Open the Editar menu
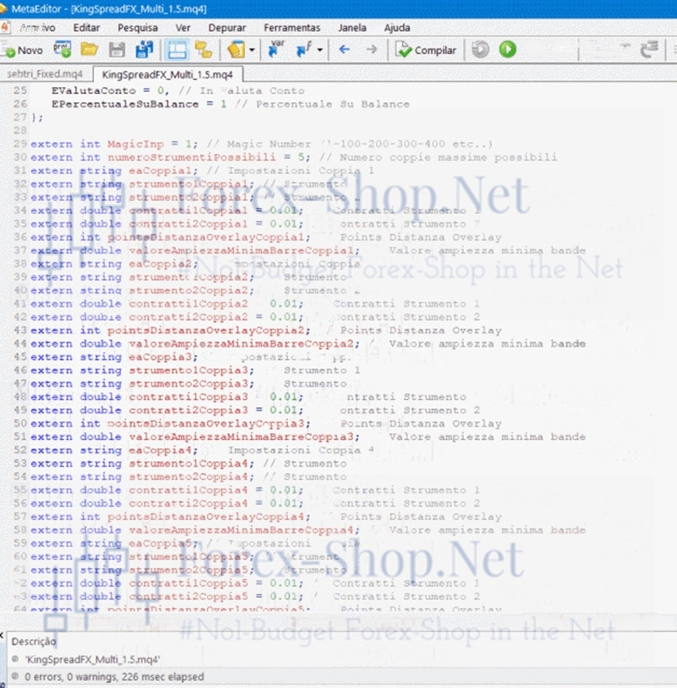 (86, 28)
